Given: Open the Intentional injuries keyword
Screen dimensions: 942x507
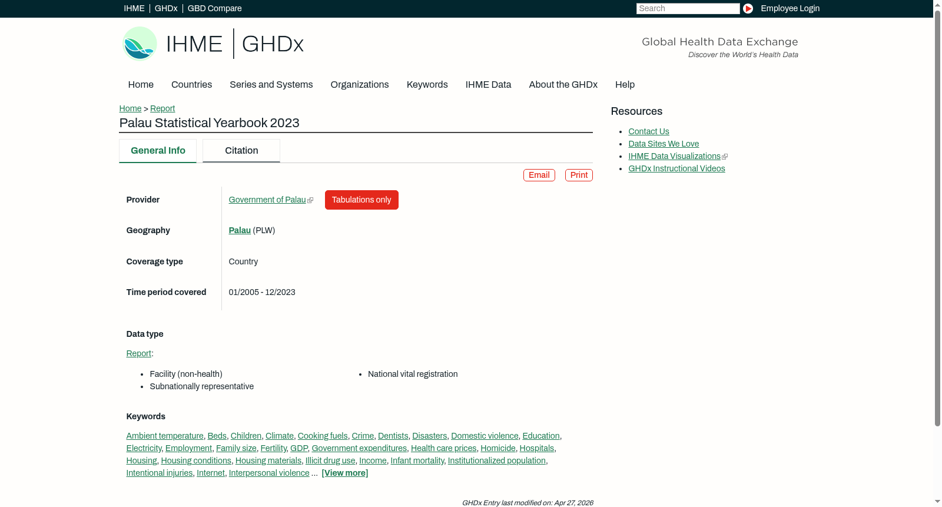Looking at the screenshot, I should [160, 473].
